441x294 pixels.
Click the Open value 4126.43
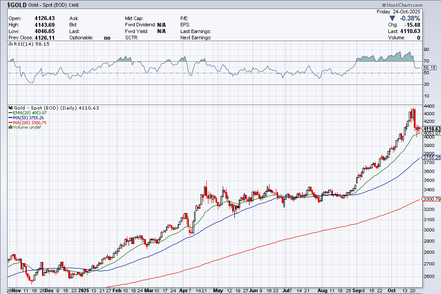[45, 18]
